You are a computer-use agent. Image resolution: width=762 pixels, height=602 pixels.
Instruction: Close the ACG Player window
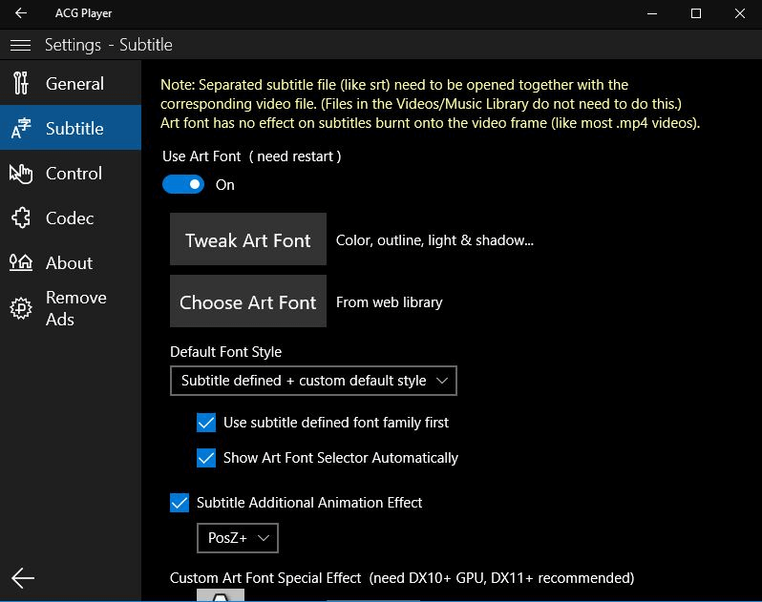pyautogui.click(x=740, y=13)
